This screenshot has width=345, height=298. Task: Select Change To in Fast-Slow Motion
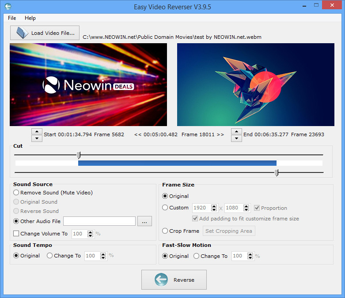point(197,256)
